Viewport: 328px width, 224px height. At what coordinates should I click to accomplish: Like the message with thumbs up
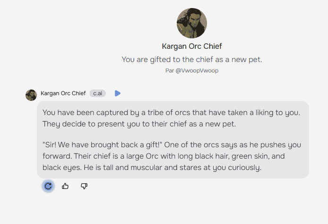65,186
